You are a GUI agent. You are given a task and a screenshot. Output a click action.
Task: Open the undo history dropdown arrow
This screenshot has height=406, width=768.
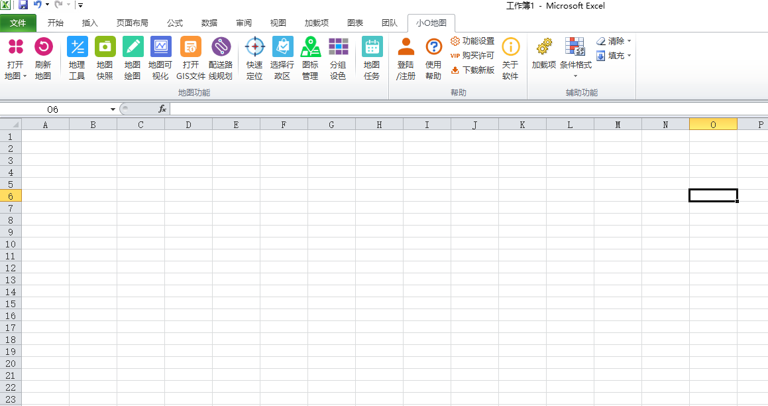point(47,5)
